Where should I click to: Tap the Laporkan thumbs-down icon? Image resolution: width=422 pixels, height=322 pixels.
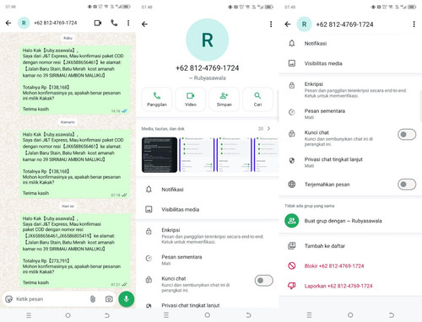click(292, 286)
